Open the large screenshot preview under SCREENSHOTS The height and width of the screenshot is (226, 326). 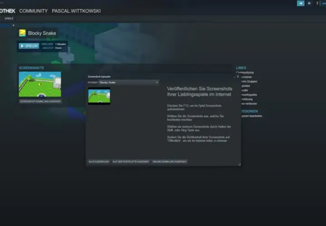40,84
